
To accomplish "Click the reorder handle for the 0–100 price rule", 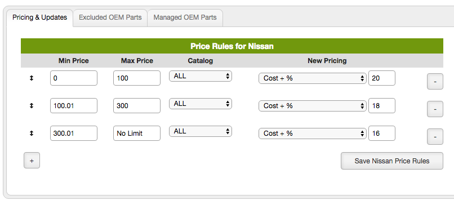I will (32, 78).
